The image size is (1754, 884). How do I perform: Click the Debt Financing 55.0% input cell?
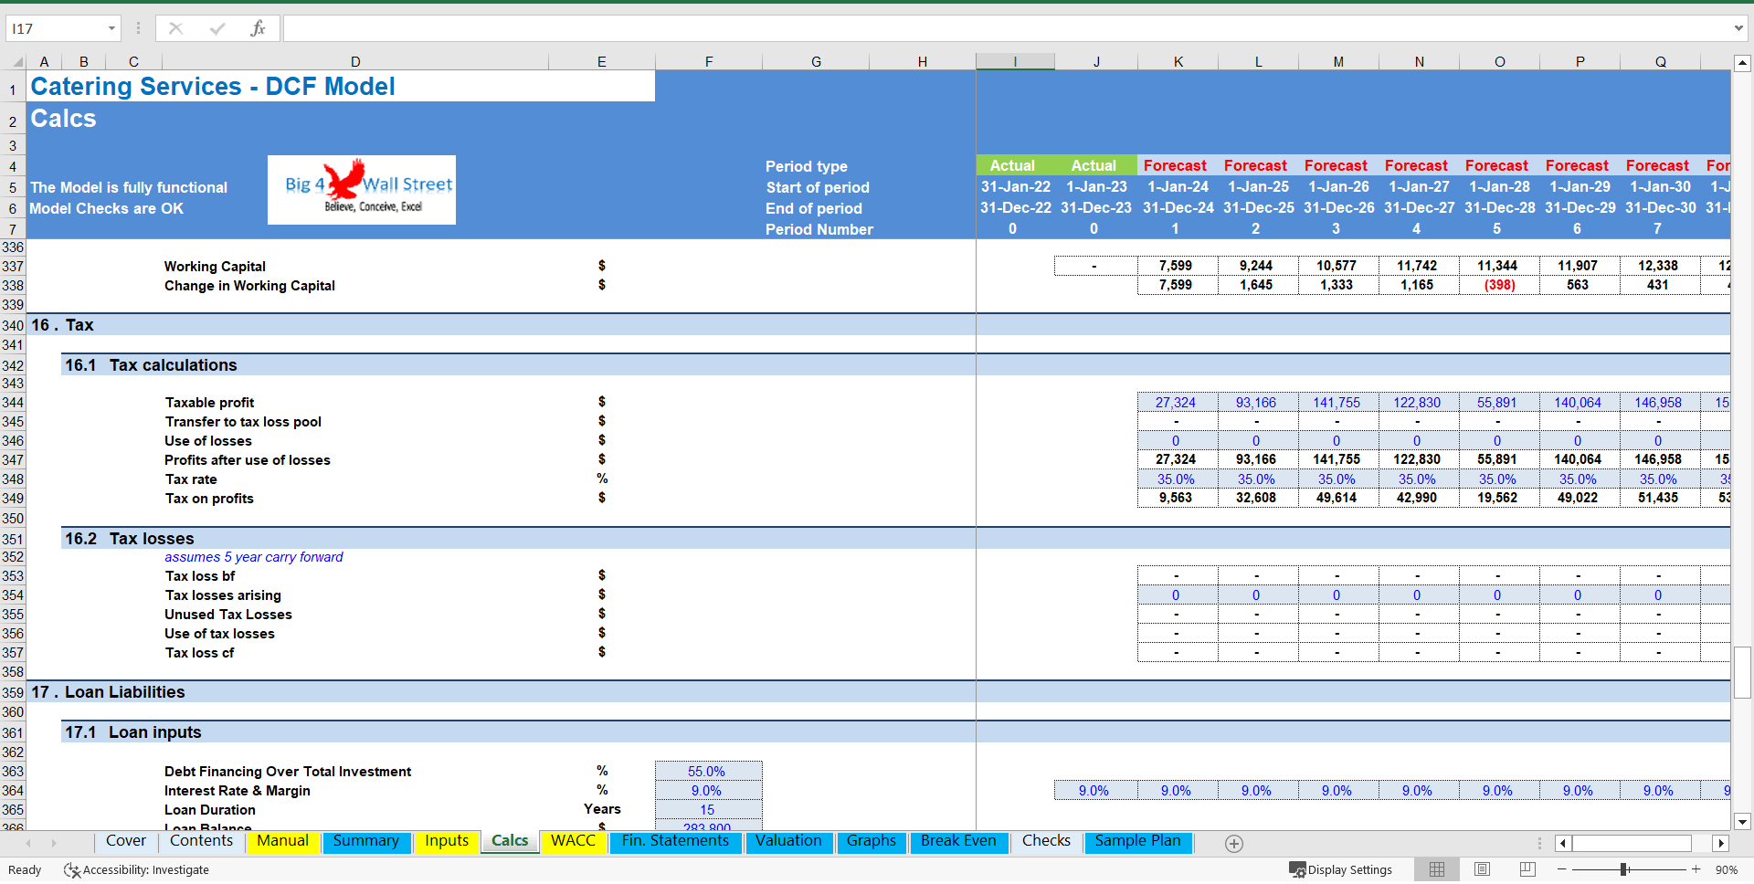(708, 771)
